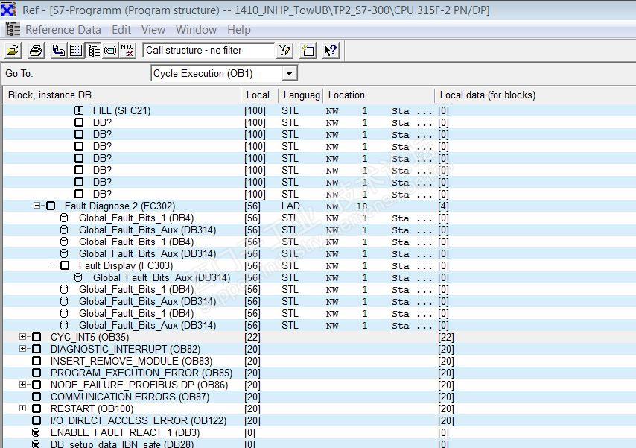Click the I/O_DIRECT_ACCESS_ERROR (OB122) block icon
Screen dimensions: 636x448
(36, 420)
